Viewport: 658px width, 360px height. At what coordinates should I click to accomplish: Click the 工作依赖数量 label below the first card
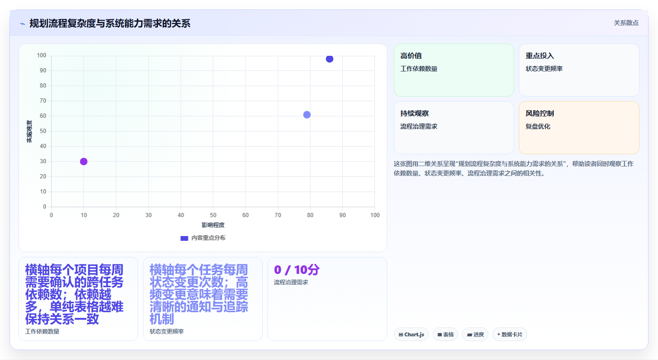(x=42, y=332)
